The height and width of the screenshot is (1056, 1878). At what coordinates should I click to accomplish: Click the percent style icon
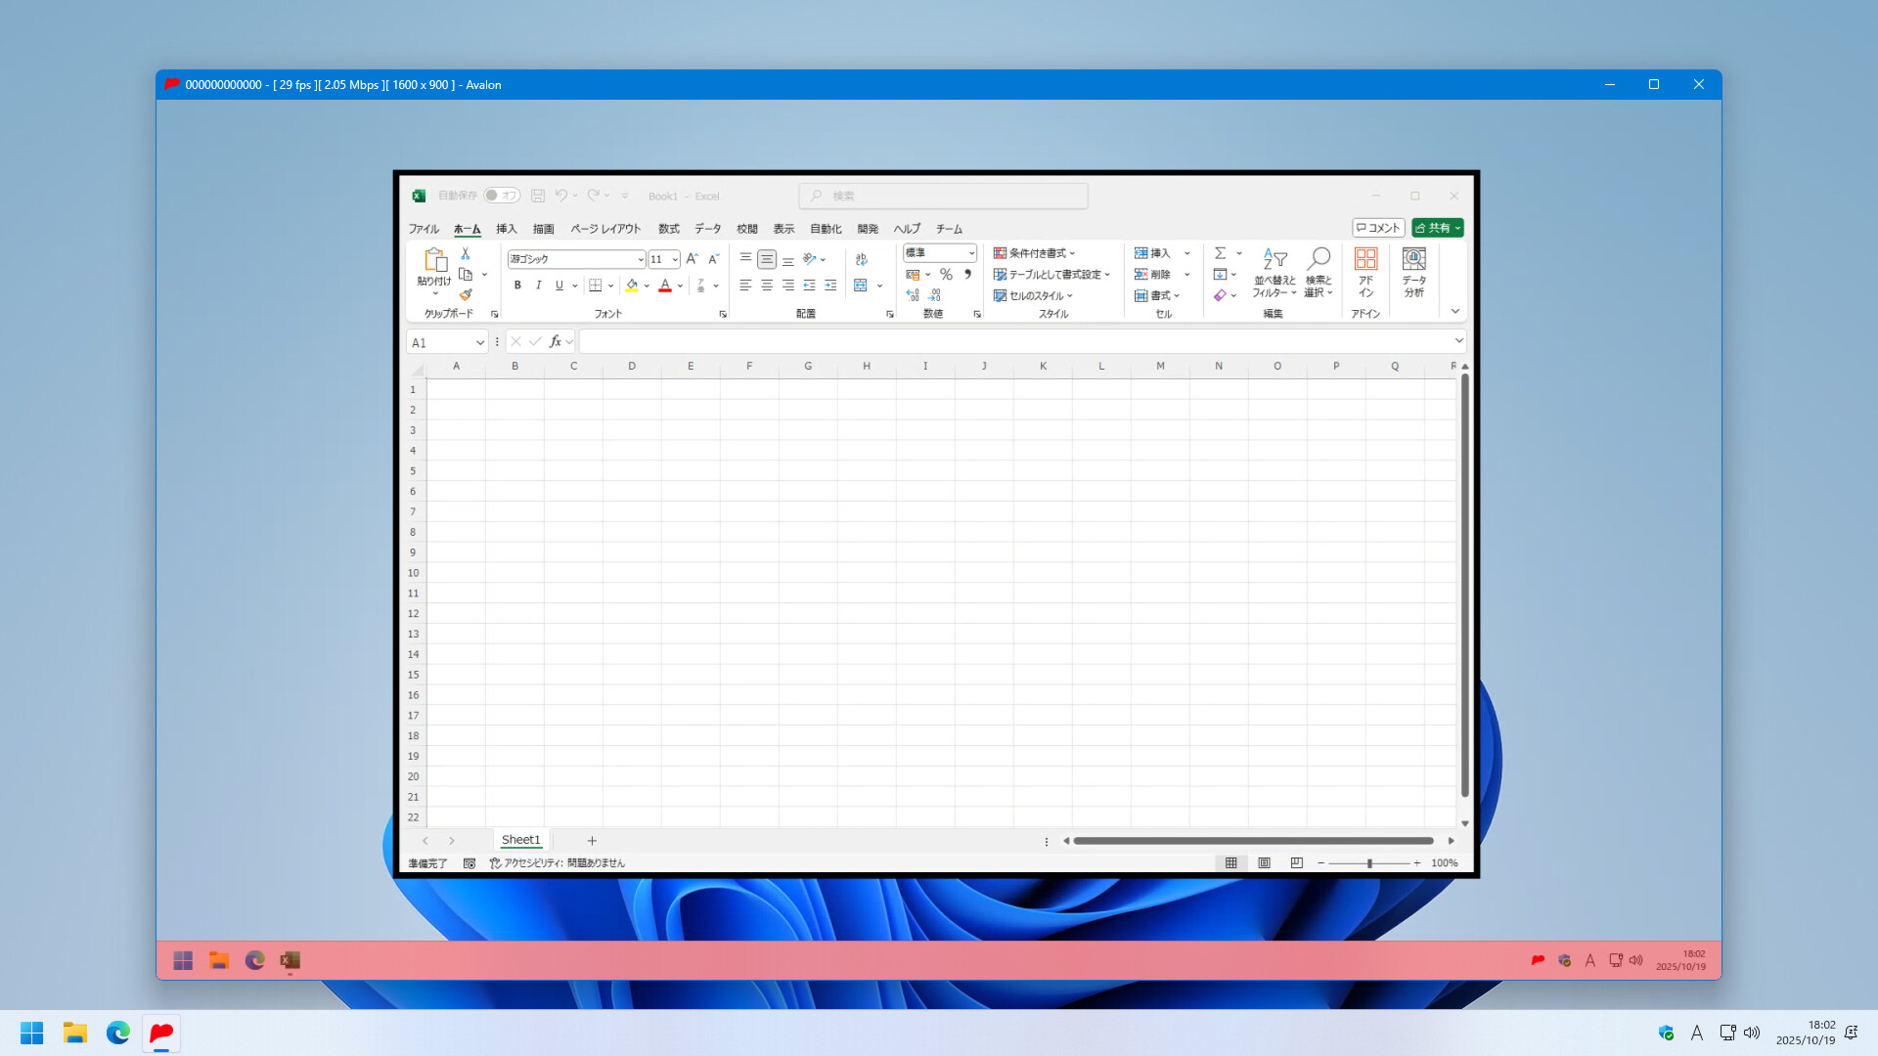pyautogui.click(x=946, y=275)
